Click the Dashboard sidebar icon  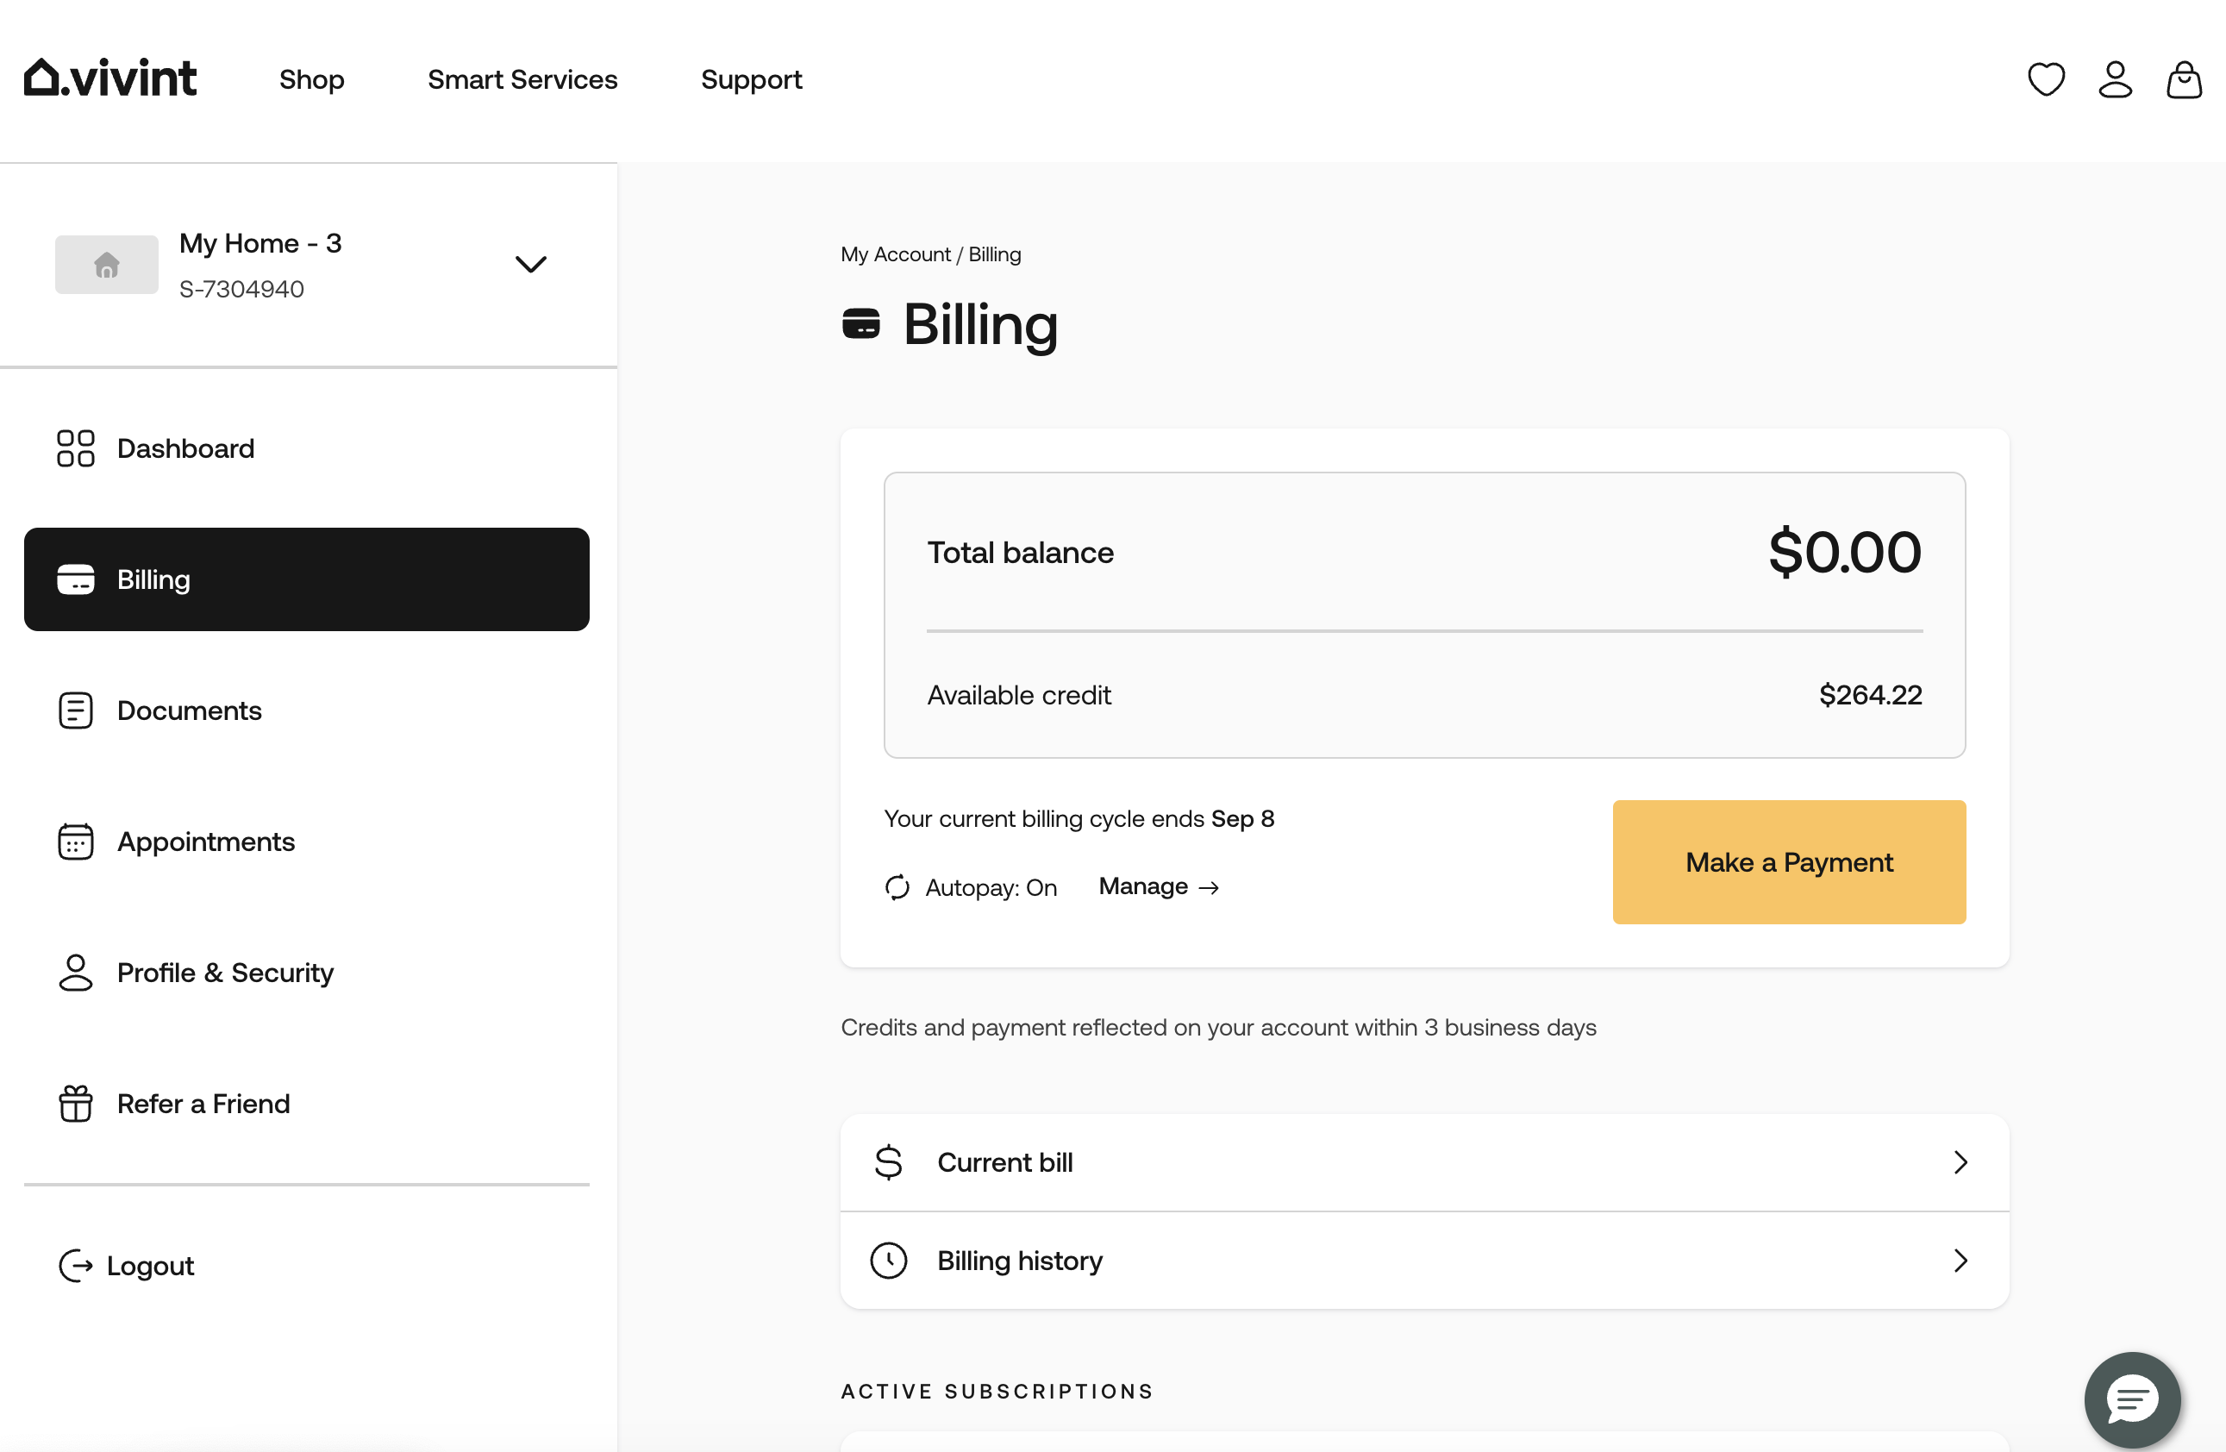click(x=75, y=447)
